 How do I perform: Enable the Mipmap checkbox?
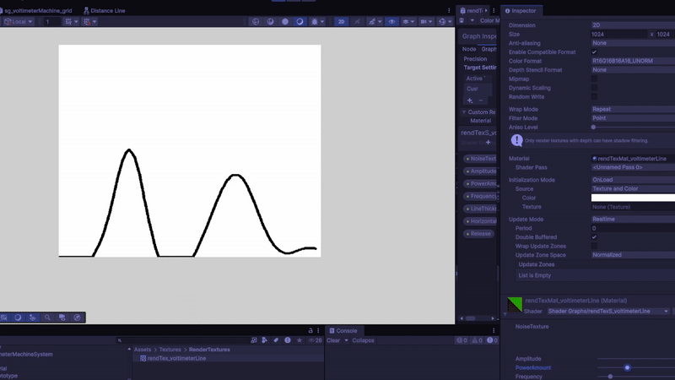[x=594, y=79]
